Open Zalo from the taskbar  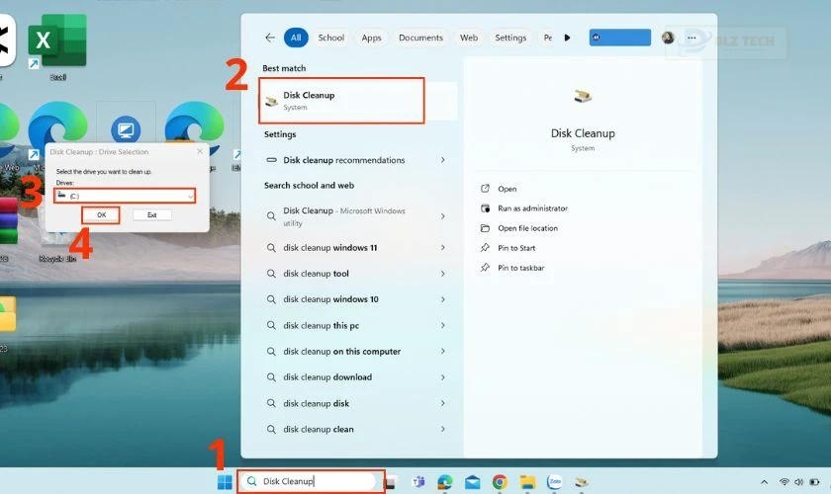554,482
